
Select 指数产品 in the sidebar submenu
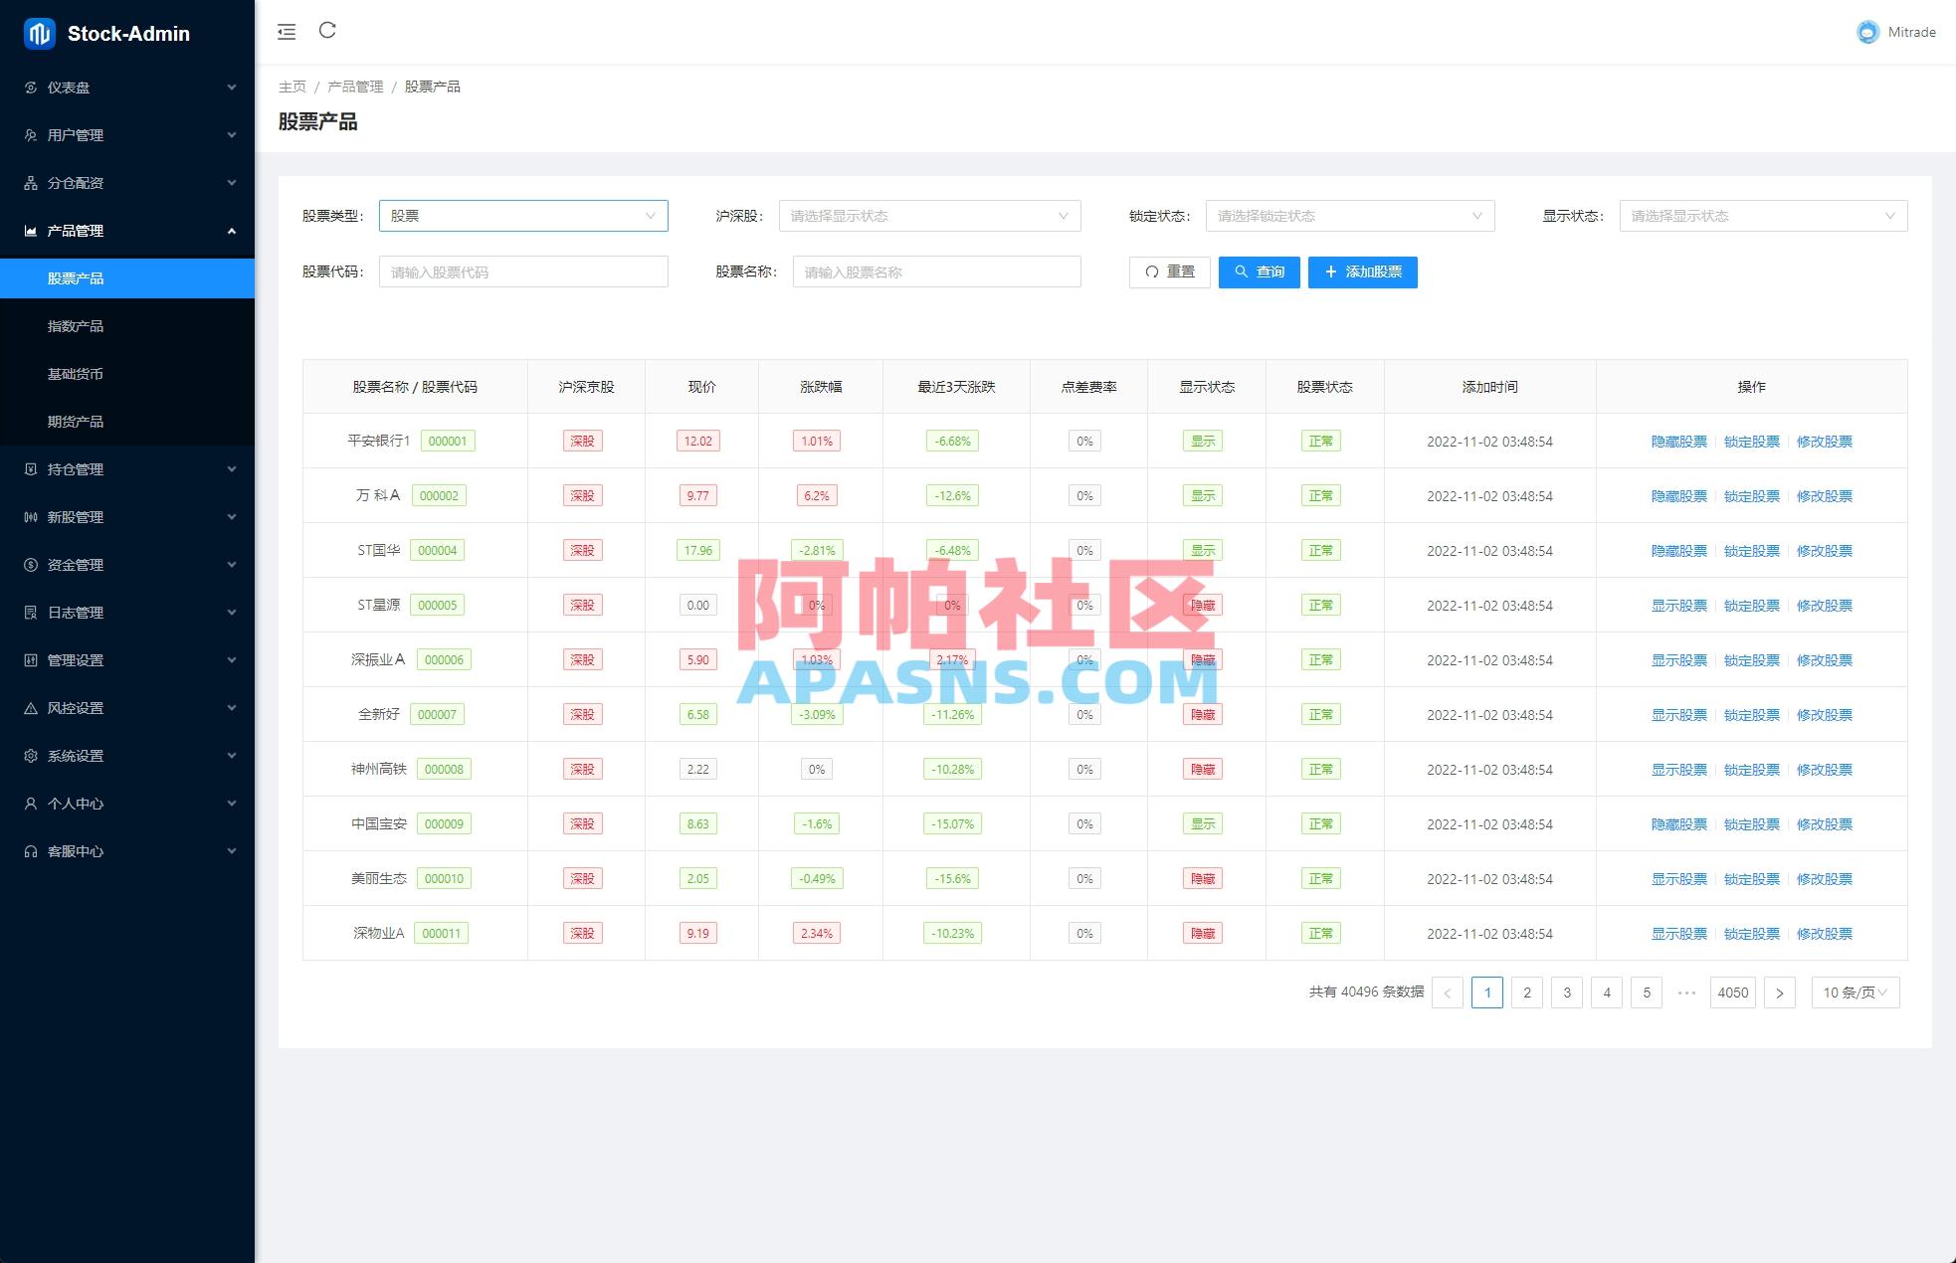76,326
